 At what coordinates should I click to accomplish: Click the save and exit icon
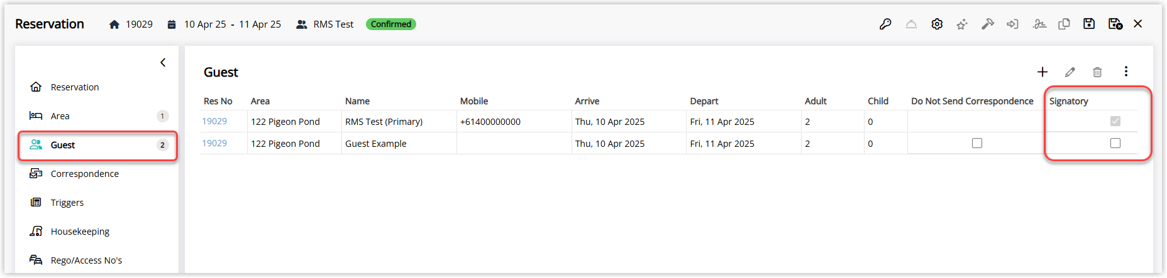(1115, 24)
